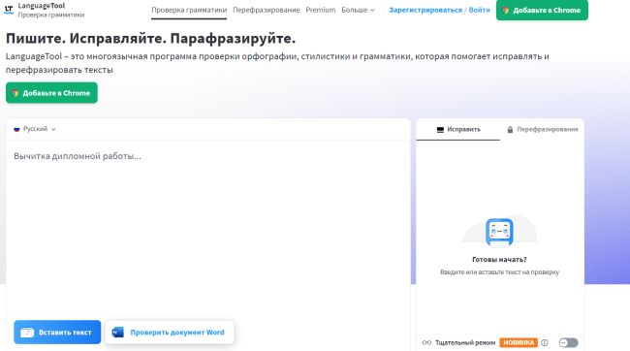Click Проверить документ Word button
The height and width of the screenshot is (351, 630).
170,333
